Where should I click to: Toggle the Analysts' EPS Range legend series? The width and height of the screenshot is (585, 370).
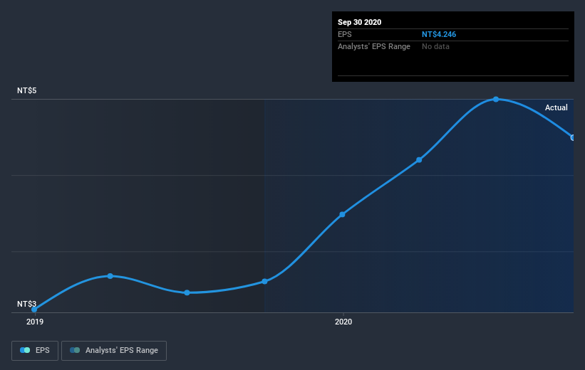coord(114,350)
